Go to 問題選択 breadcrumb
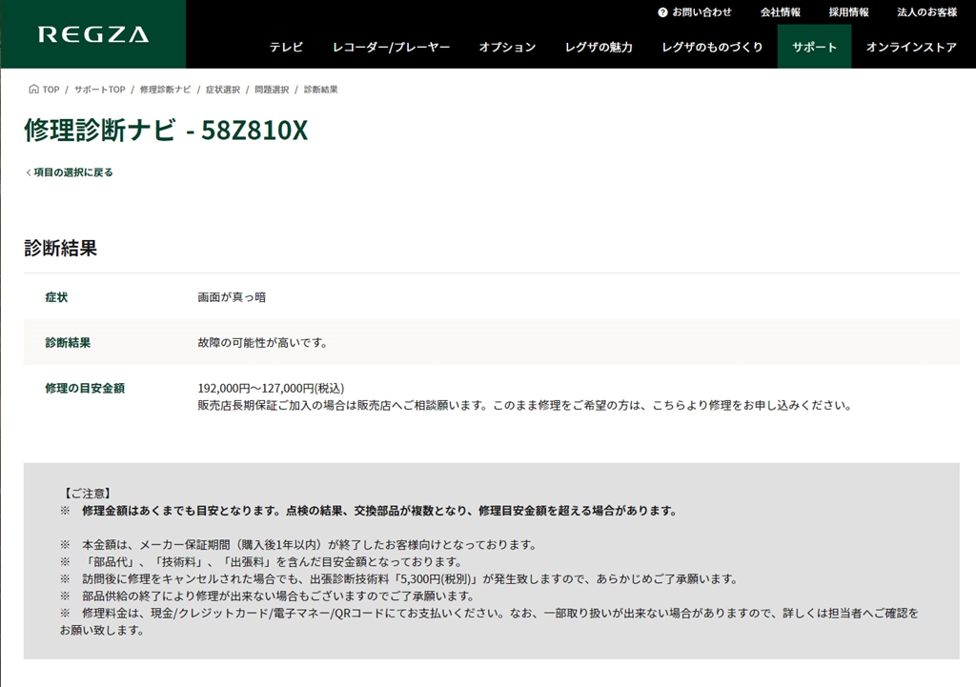 click(272, 90)
